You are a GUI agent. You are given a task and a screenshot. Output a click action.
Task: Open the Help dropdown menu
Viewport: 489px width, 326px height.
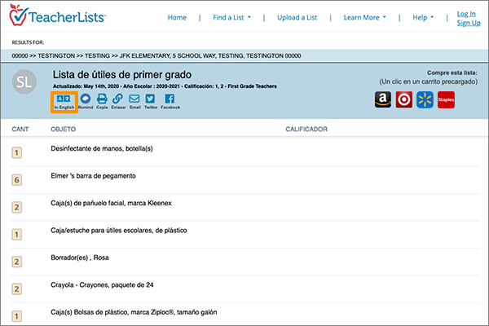tap(423, 17)
